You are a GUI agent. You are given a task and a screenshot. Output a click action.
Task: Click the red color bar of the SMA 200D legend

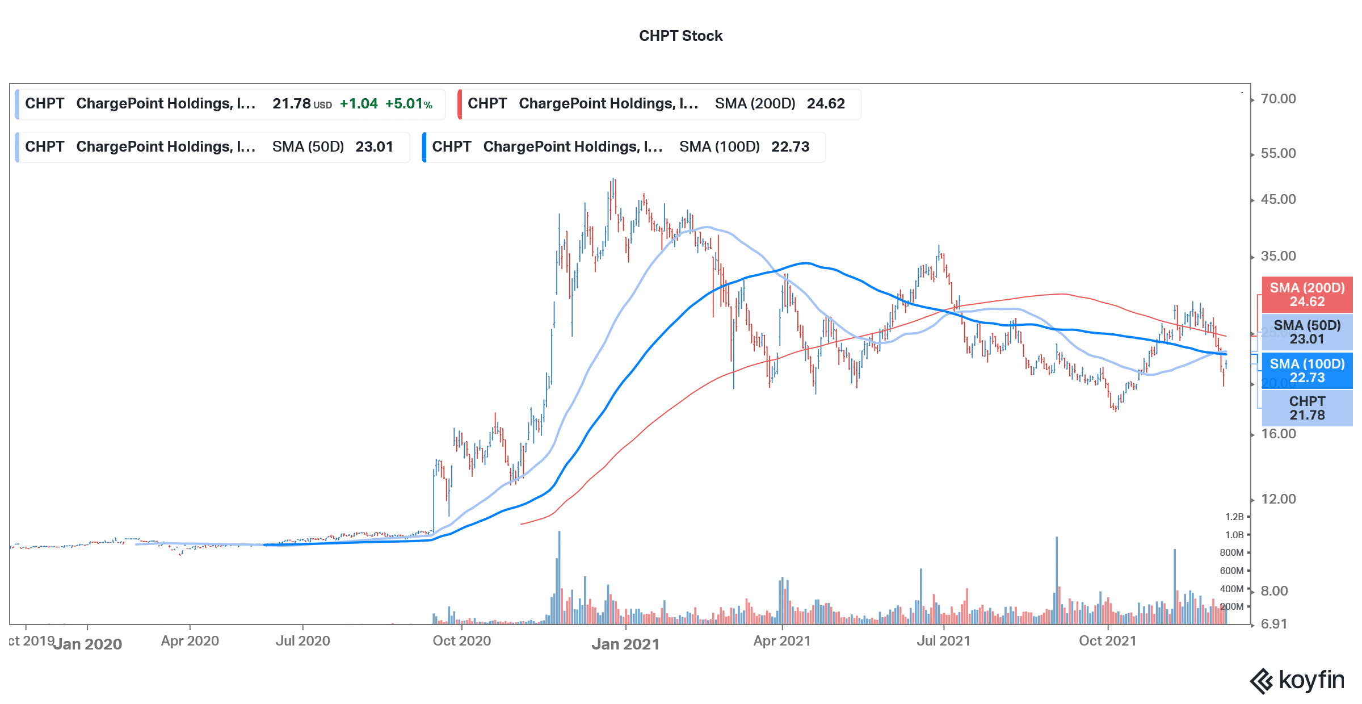[x=460, y=104]
